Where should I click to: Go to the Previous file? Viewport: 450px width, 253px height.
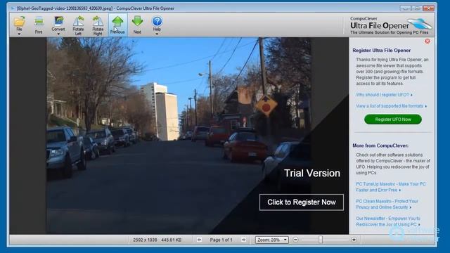[117, 25]
